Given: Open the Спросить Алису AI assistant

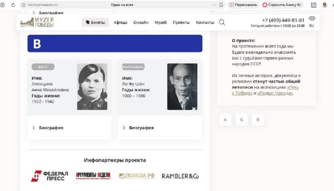Looking at the screenshot, I should pyautogui.click(x=281, y=5).
